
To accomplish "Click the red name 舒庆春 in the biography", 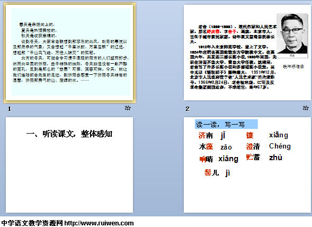I will point(213,31).
